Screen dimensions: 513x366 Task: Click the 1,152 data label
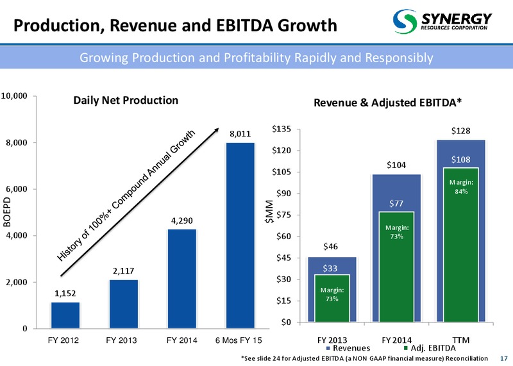(65, 294)
